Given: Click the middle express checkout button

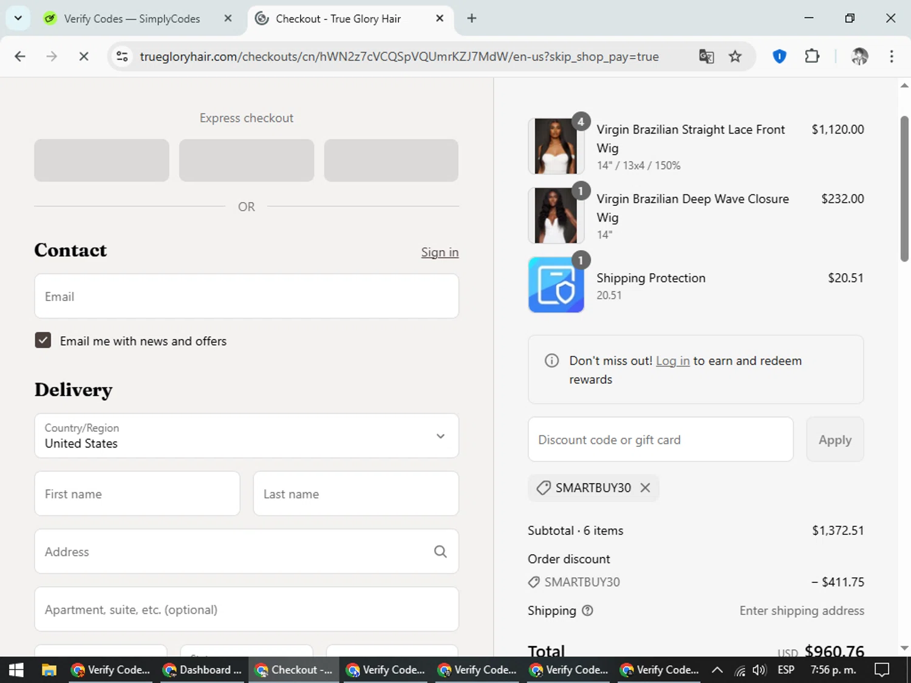Looking at the screenshot, I should (247, 160).
